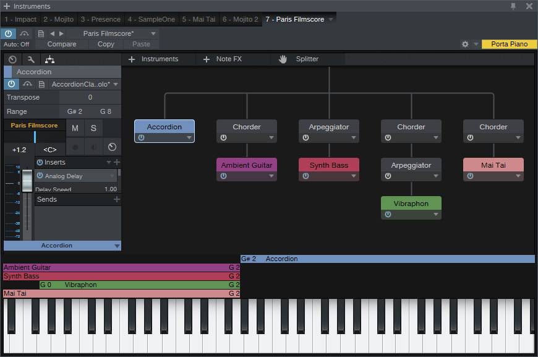Open the gear settings icon near Porta Piano
Image resolution: width=538 pixels, height=357 pixels.
[x=465, y=44]
